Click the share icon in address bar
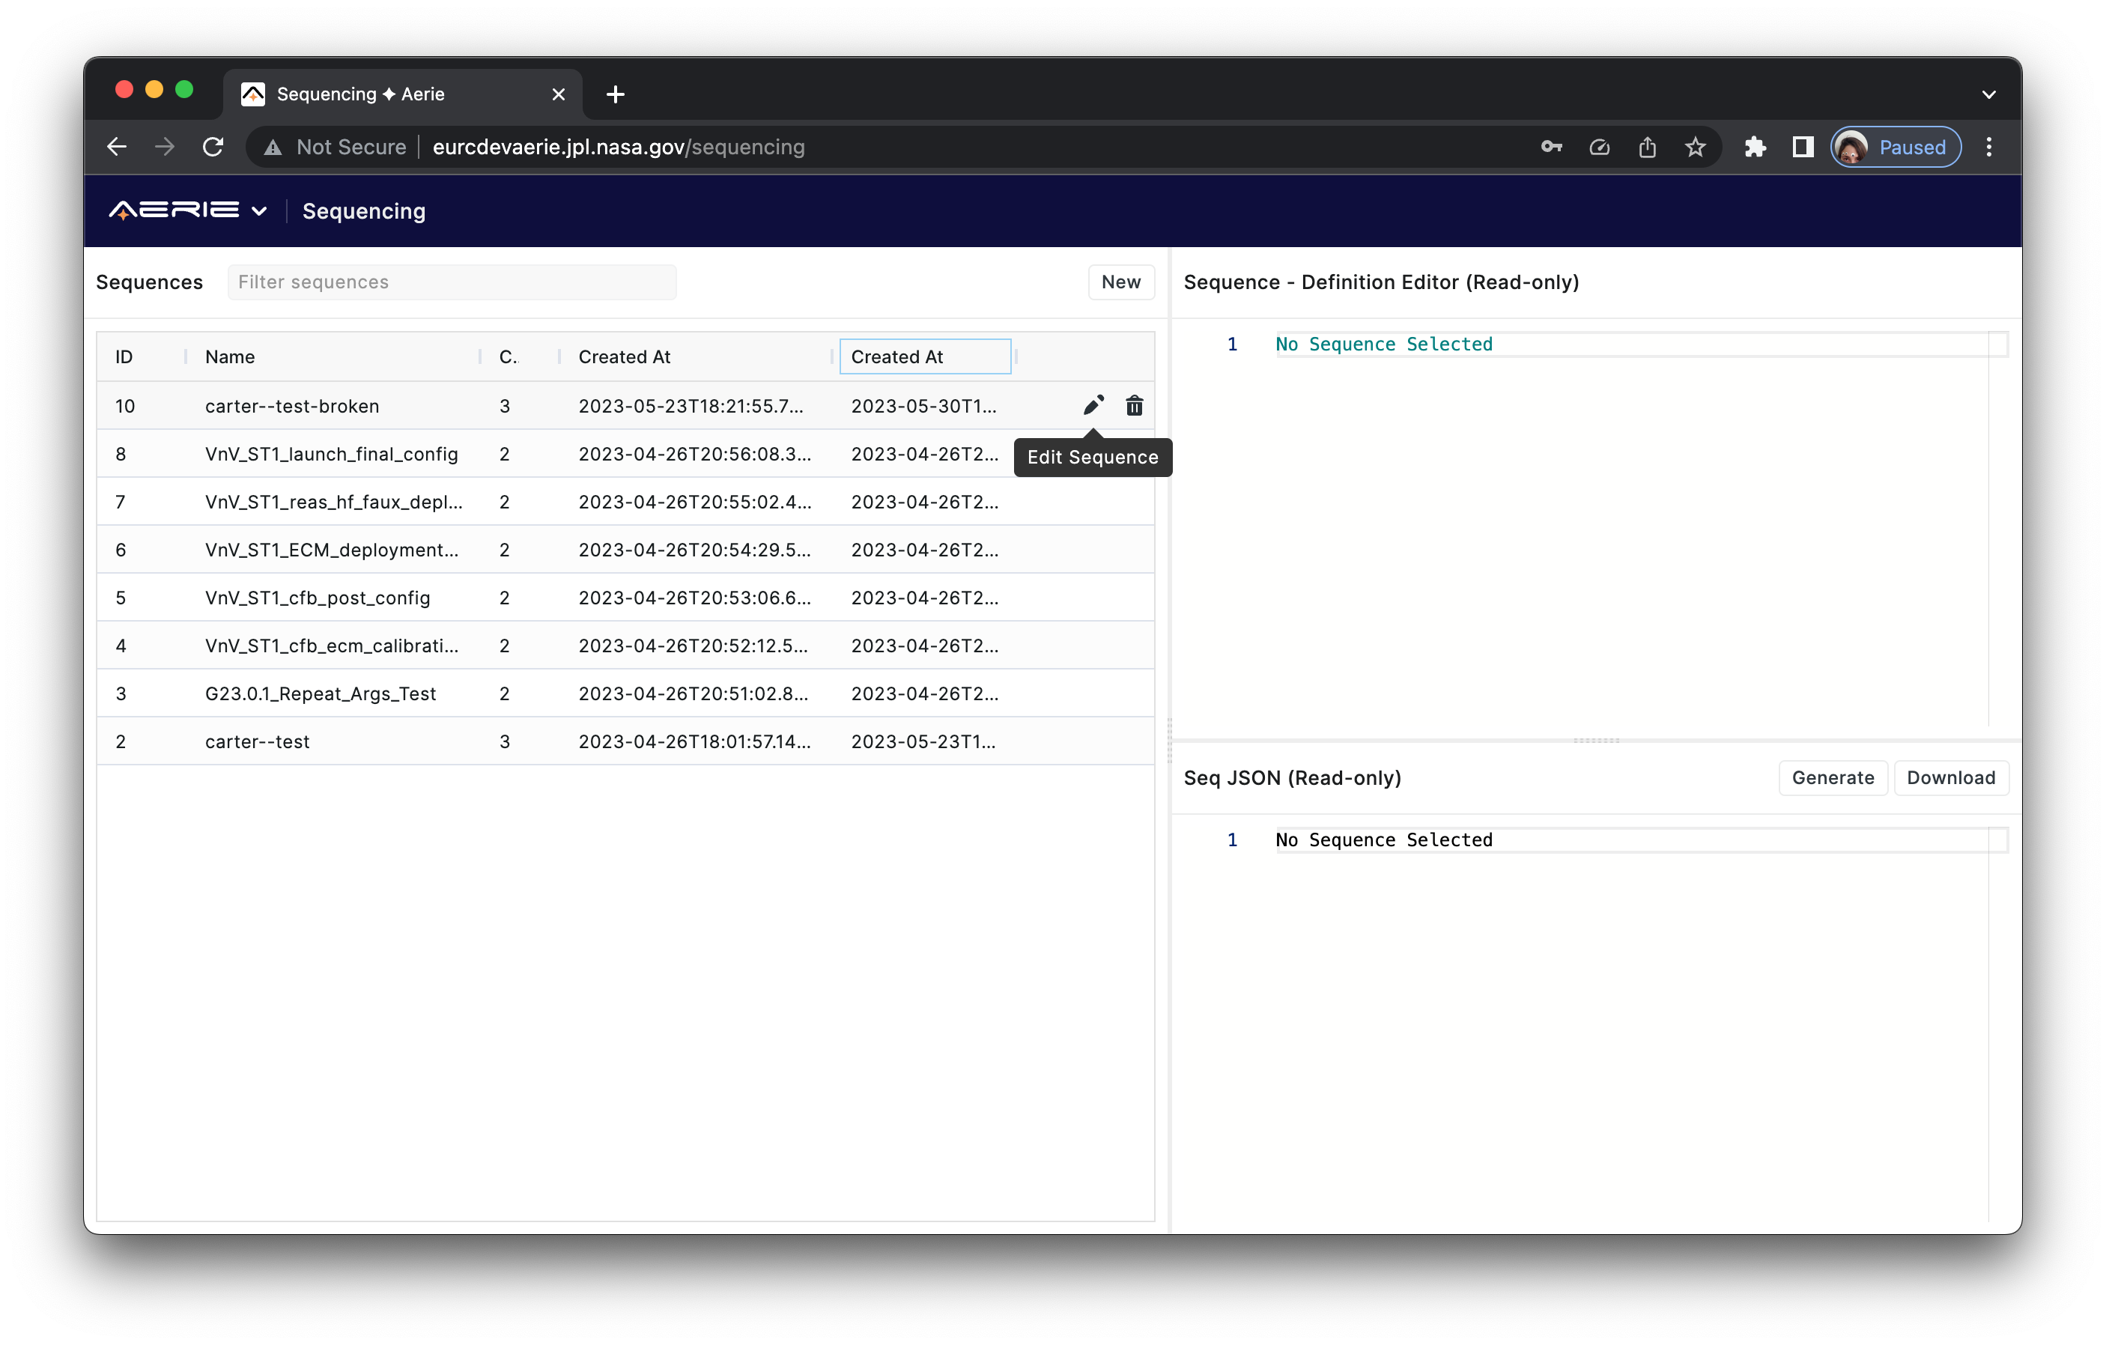Screen dimensions: 2106x1345 point(1647,147)
